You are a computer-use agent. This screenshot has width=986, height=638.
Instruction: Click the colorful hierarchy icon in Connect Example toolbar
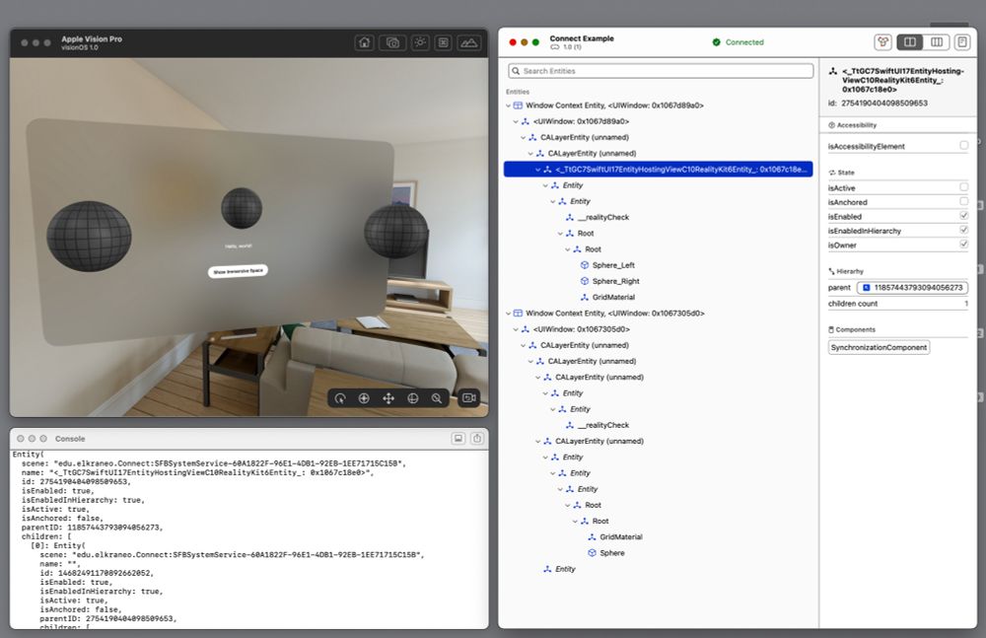pos(882,41)
